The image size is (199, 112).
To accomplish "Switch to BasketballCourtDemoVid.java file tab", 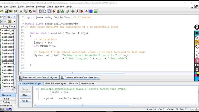I will click(x=39, y=77).
